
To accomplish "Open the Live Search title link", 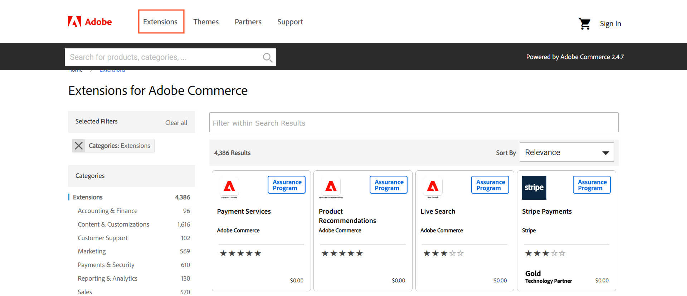I will coord(438,212).
